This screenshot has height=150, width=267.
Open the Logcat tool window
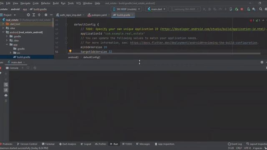click(86, 144)
